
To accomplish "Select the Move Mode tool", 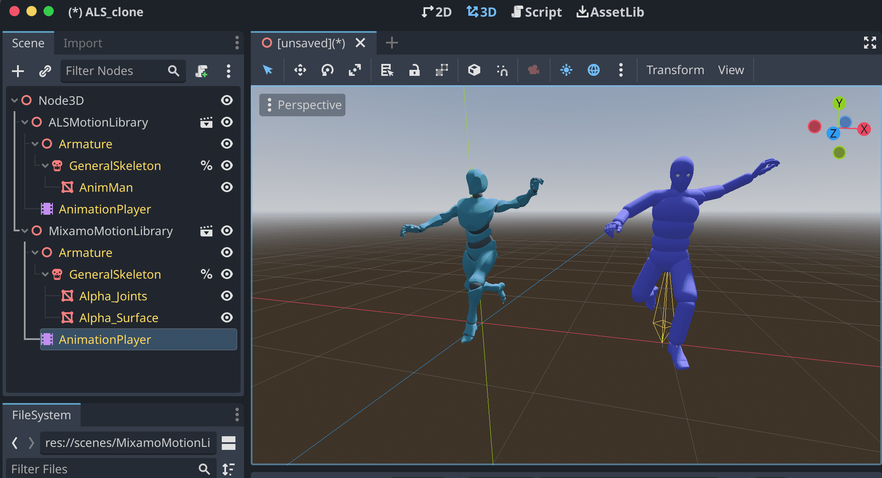I will click(x=300, y=70).
